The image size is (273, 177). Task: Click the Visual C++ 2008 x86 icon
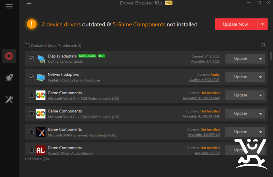41,113
